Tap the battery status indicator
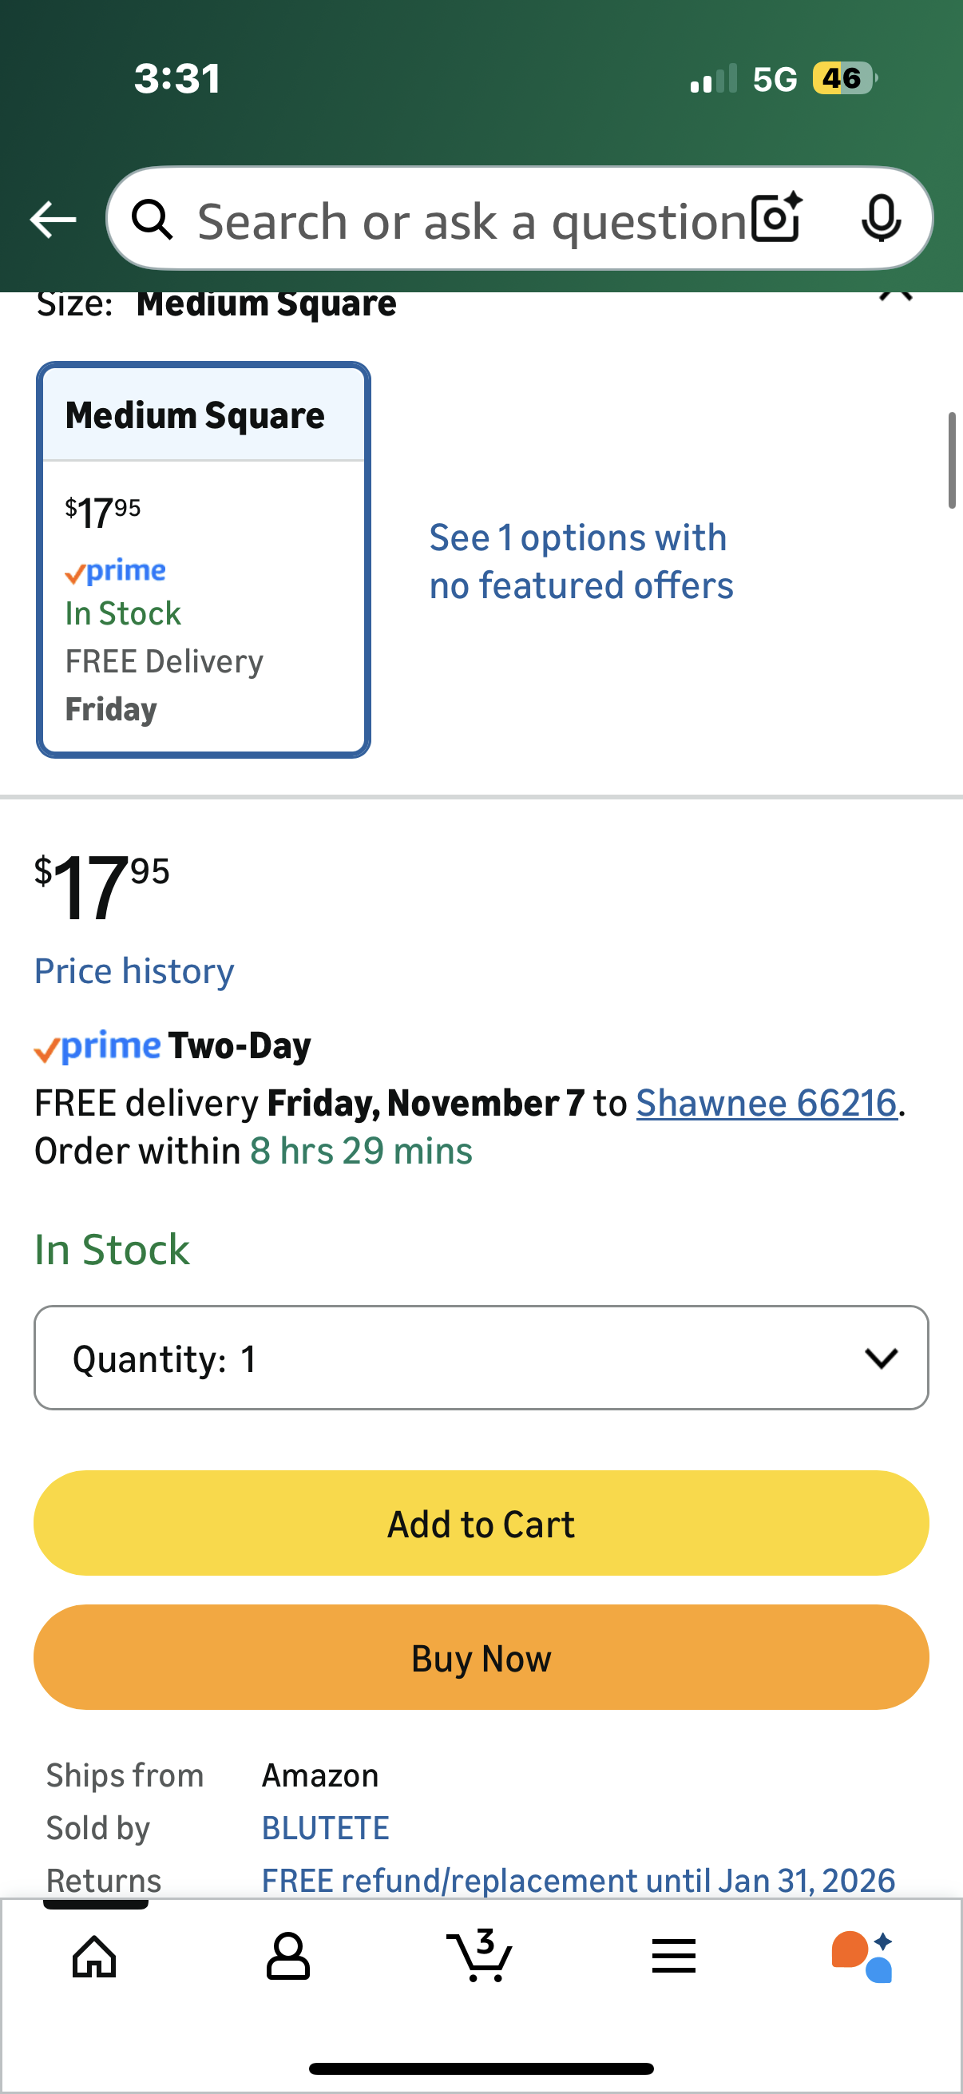Image resolution: width=963 pixels, height=2094 pixels. coord(843,79)
